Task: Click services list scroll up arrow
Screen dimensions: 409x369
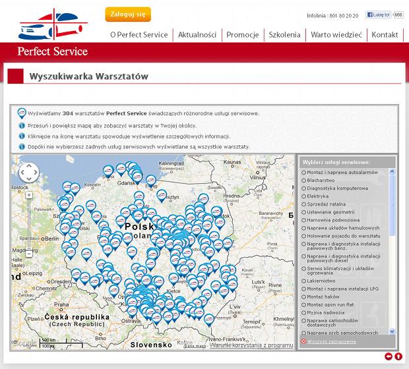Action: [392, 171]
